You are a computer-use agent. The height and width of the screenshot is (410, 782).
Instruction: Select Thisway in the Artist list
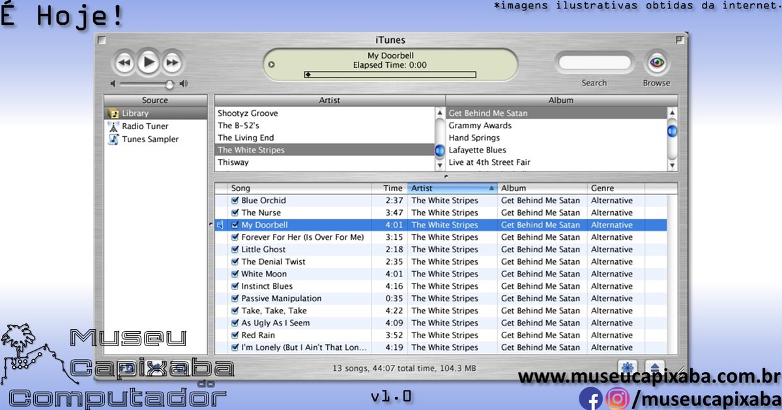point(325,162)
